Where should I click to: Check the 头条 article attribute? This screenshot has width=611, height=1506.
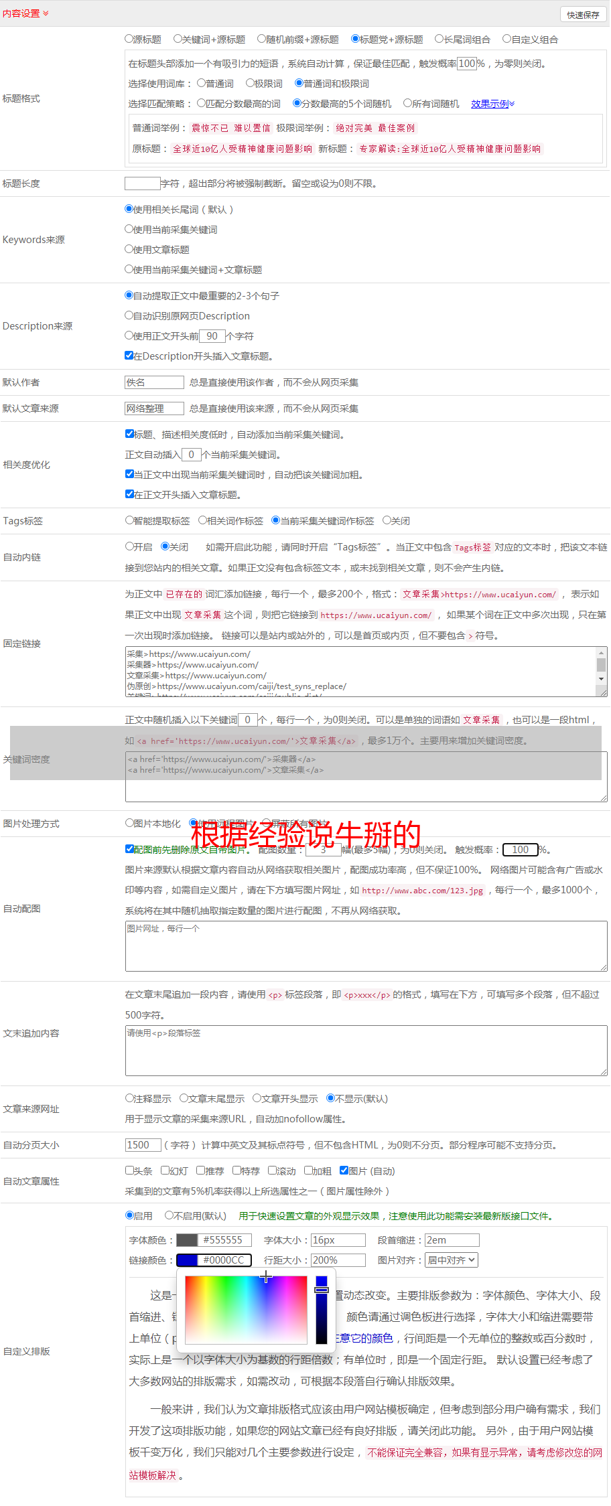click(x=130, y=1171)
